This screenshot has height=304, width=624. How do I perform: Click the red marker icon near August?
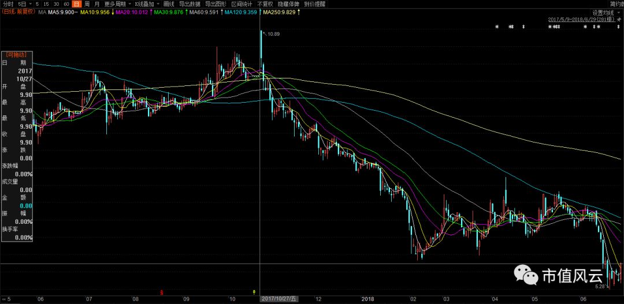click(160, 292)
